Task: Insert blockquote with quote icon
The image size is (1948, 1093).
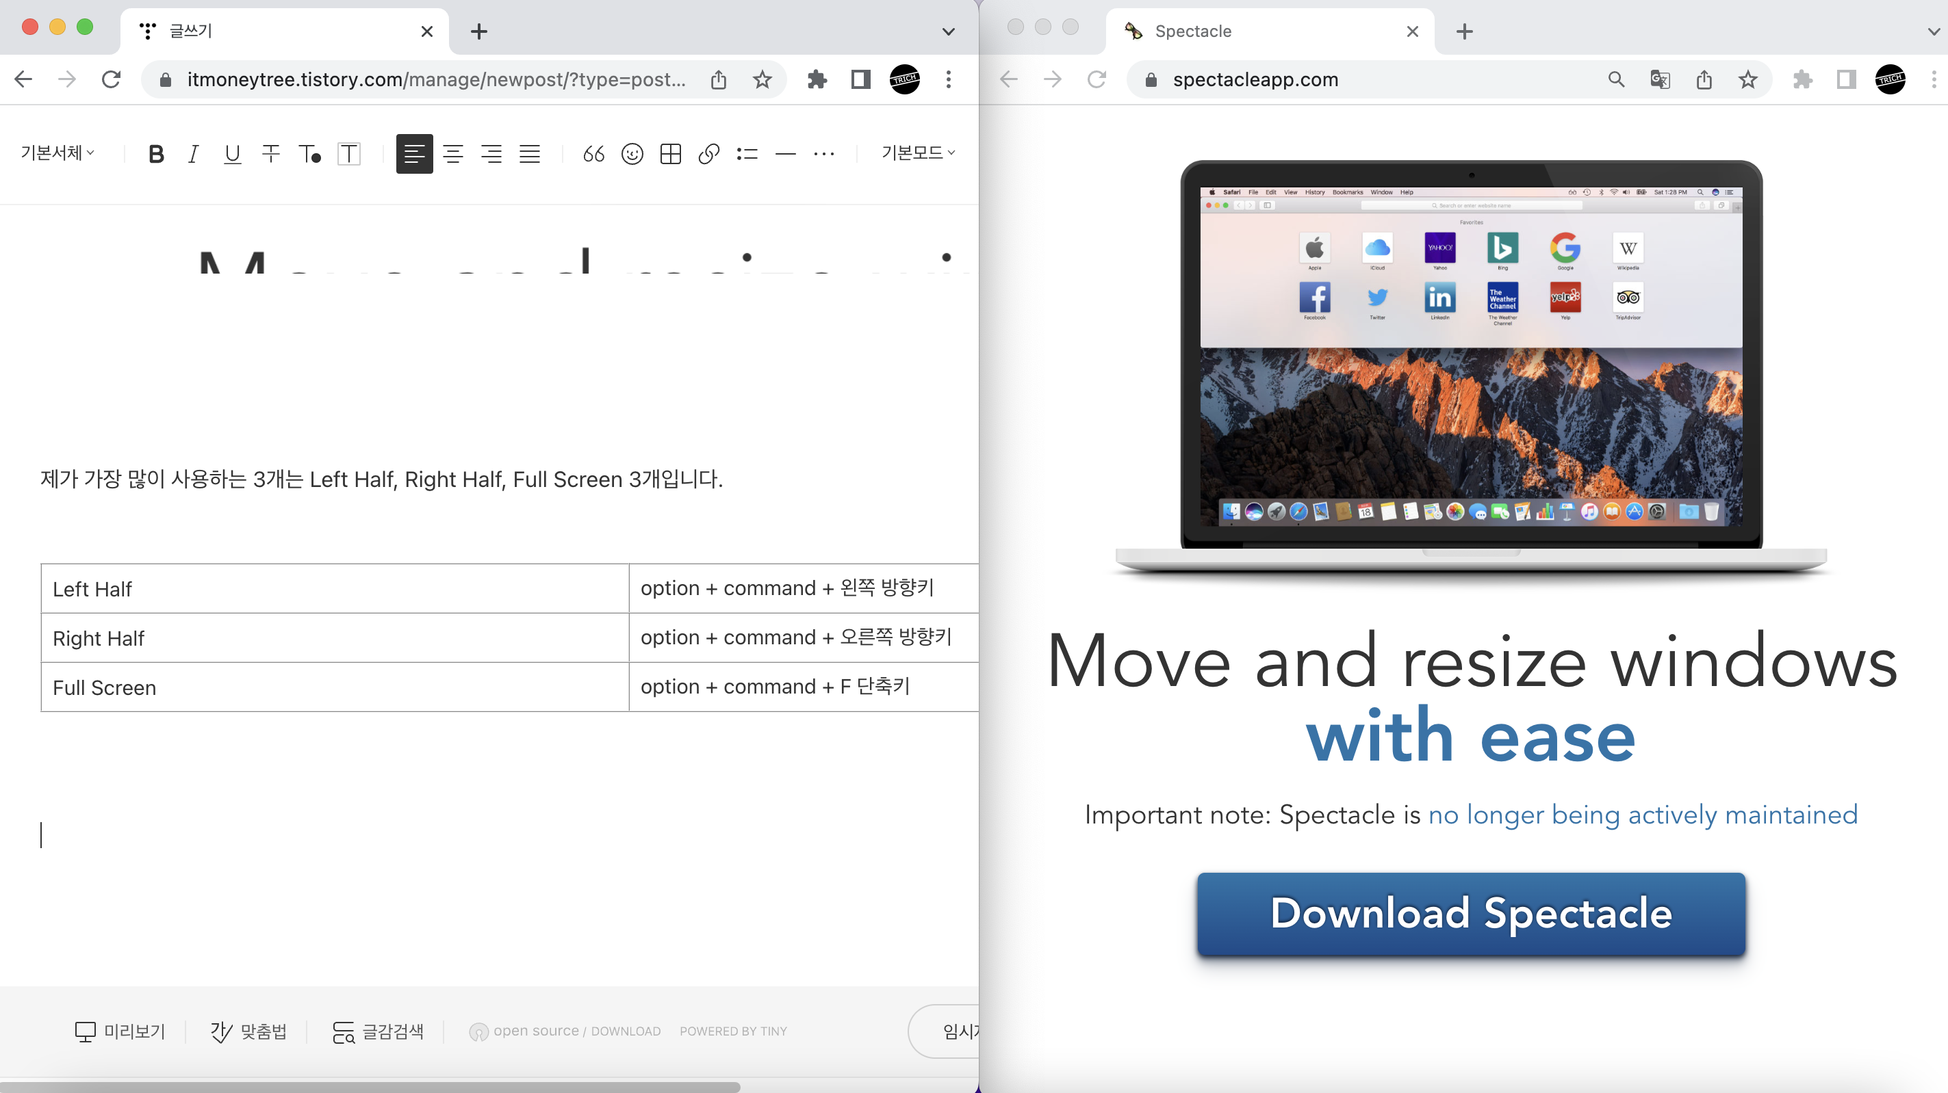Action: [x=593, y=154]
